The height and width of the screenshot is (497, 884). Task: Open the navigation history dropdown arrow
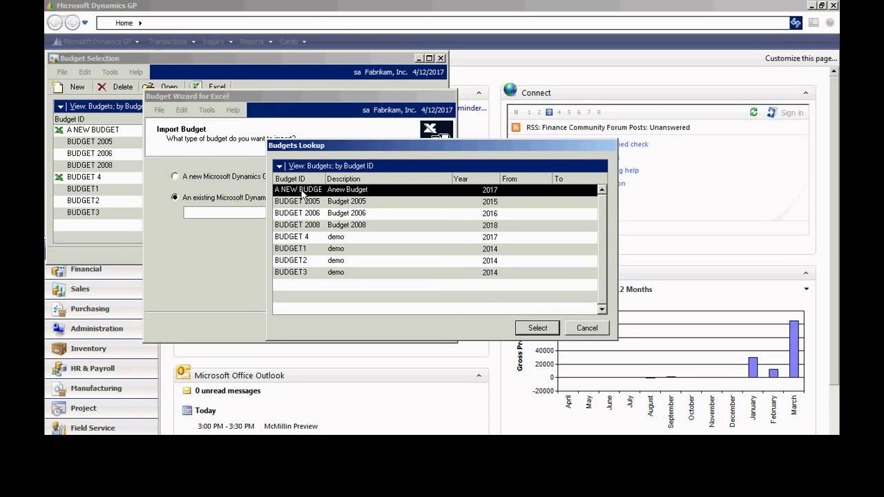point(85,23)
